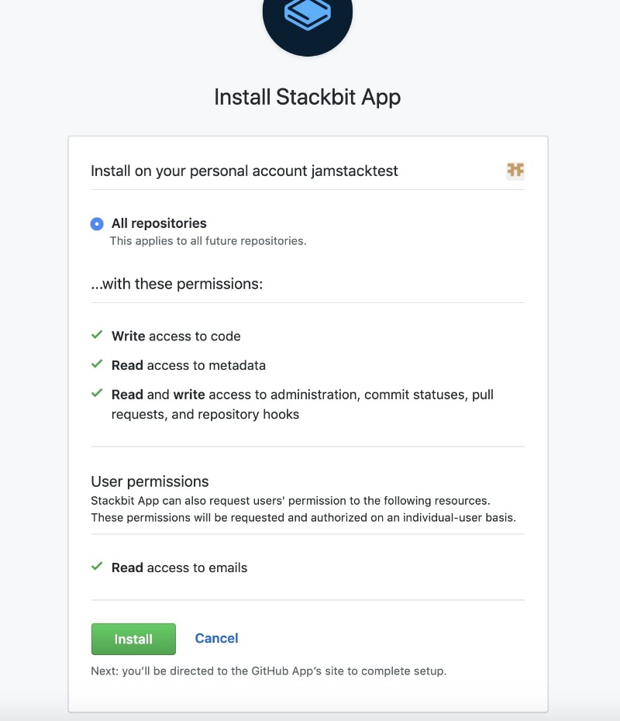620x721 pixels.
Task: Click the checkmark beside "Read access to metadata"
Action: point(96,364)
